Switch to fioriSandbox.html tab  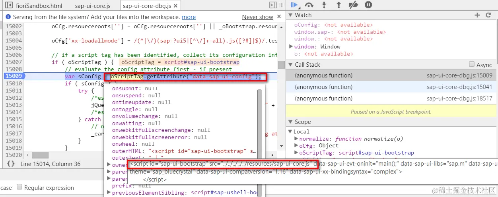39,6
